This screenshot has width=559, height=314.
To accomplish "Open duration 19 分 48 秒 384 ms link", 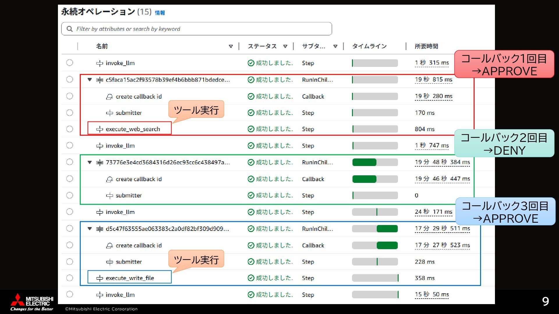I will 442,162.
